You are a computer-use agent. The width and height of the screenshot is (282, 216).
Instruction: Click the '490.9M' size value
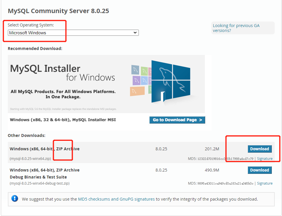212,170
